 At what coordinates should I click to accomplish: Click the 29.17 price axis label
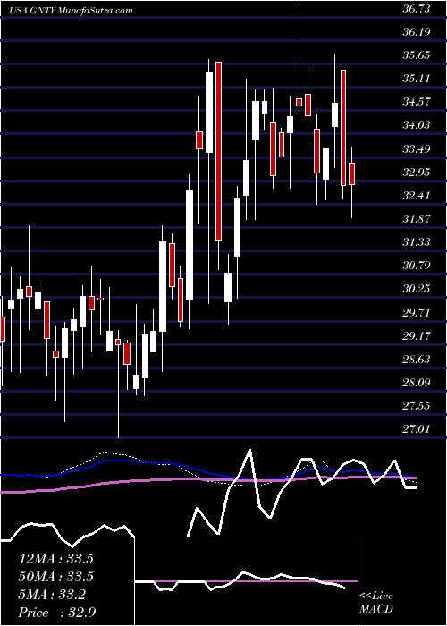(417, 335)
